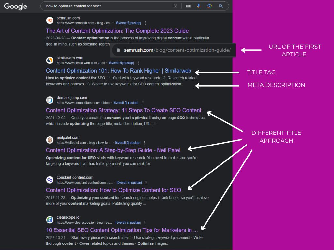Open 'The Art of Content Optimization' result
This screenshot has height=250, width=334.
(x=117, y=31)
